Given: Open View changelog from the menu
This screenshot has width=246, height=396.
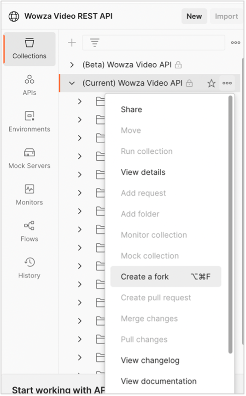Looking at the screenshot, I should click(150, 360).
